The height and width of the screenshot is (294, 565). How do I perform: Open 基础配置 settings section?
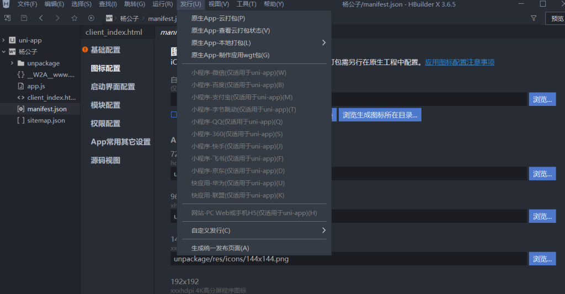tap(105, 50)
